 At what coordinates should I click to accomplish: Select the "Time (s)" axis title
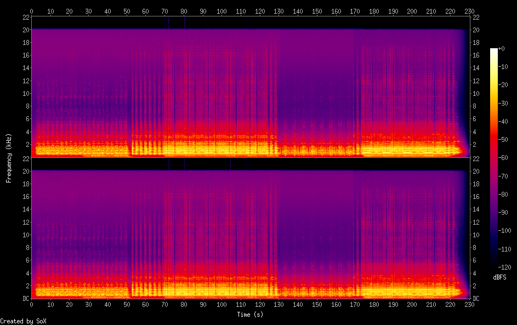click(250, 315)
